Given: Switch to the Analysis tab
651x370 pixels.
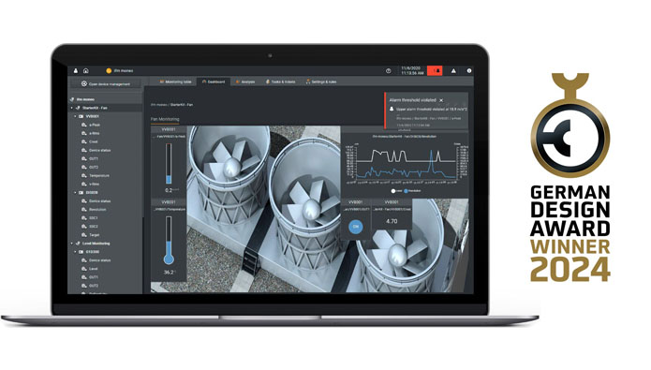Looking at the screenshot, I should pyautogui.click(x=245, y=81).
